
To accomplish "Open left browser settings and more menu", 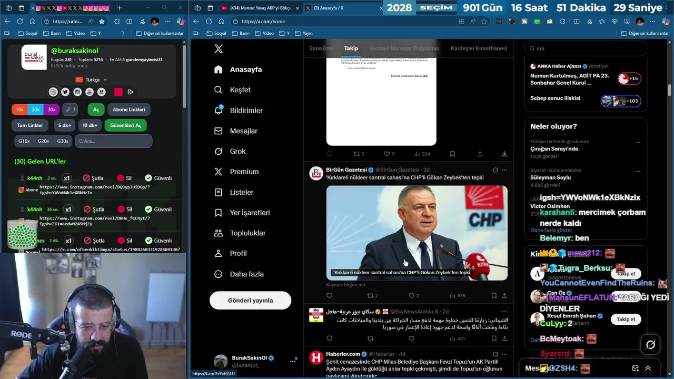I will (167, 22).
